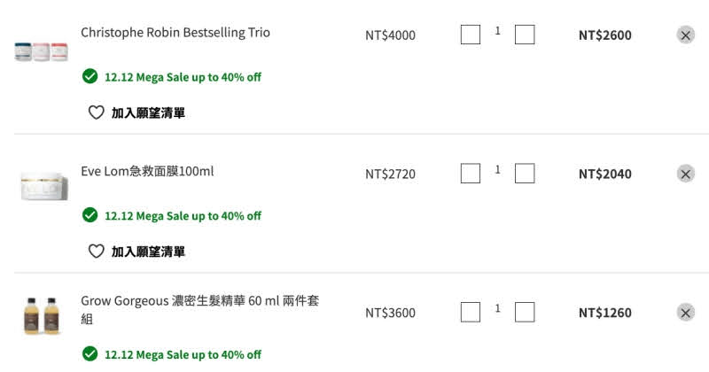Click Grow Gorgeous bottles product thumbnail

[x=40, y=315]
